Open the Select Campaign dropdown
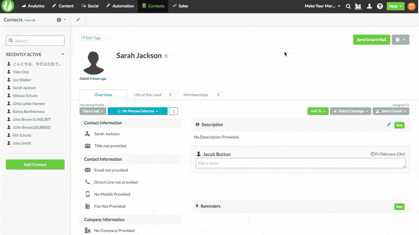This screenshot has height=235, width=419. pos(350,111)
